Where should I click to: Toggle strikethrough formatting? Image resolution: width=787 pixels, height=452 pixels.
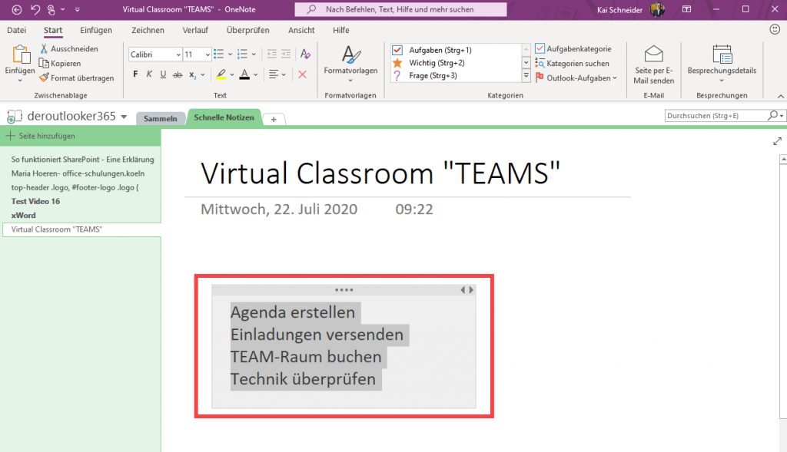(178, 74)
